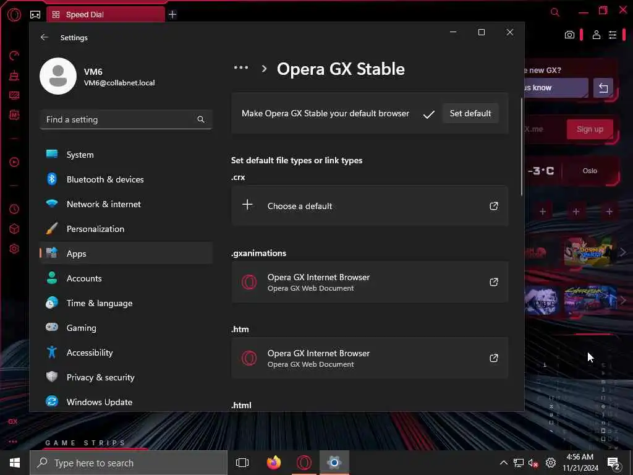This screenshot has height=475, width=633.
Task: Click the network icon in system tray
Action: pos(519,463)
